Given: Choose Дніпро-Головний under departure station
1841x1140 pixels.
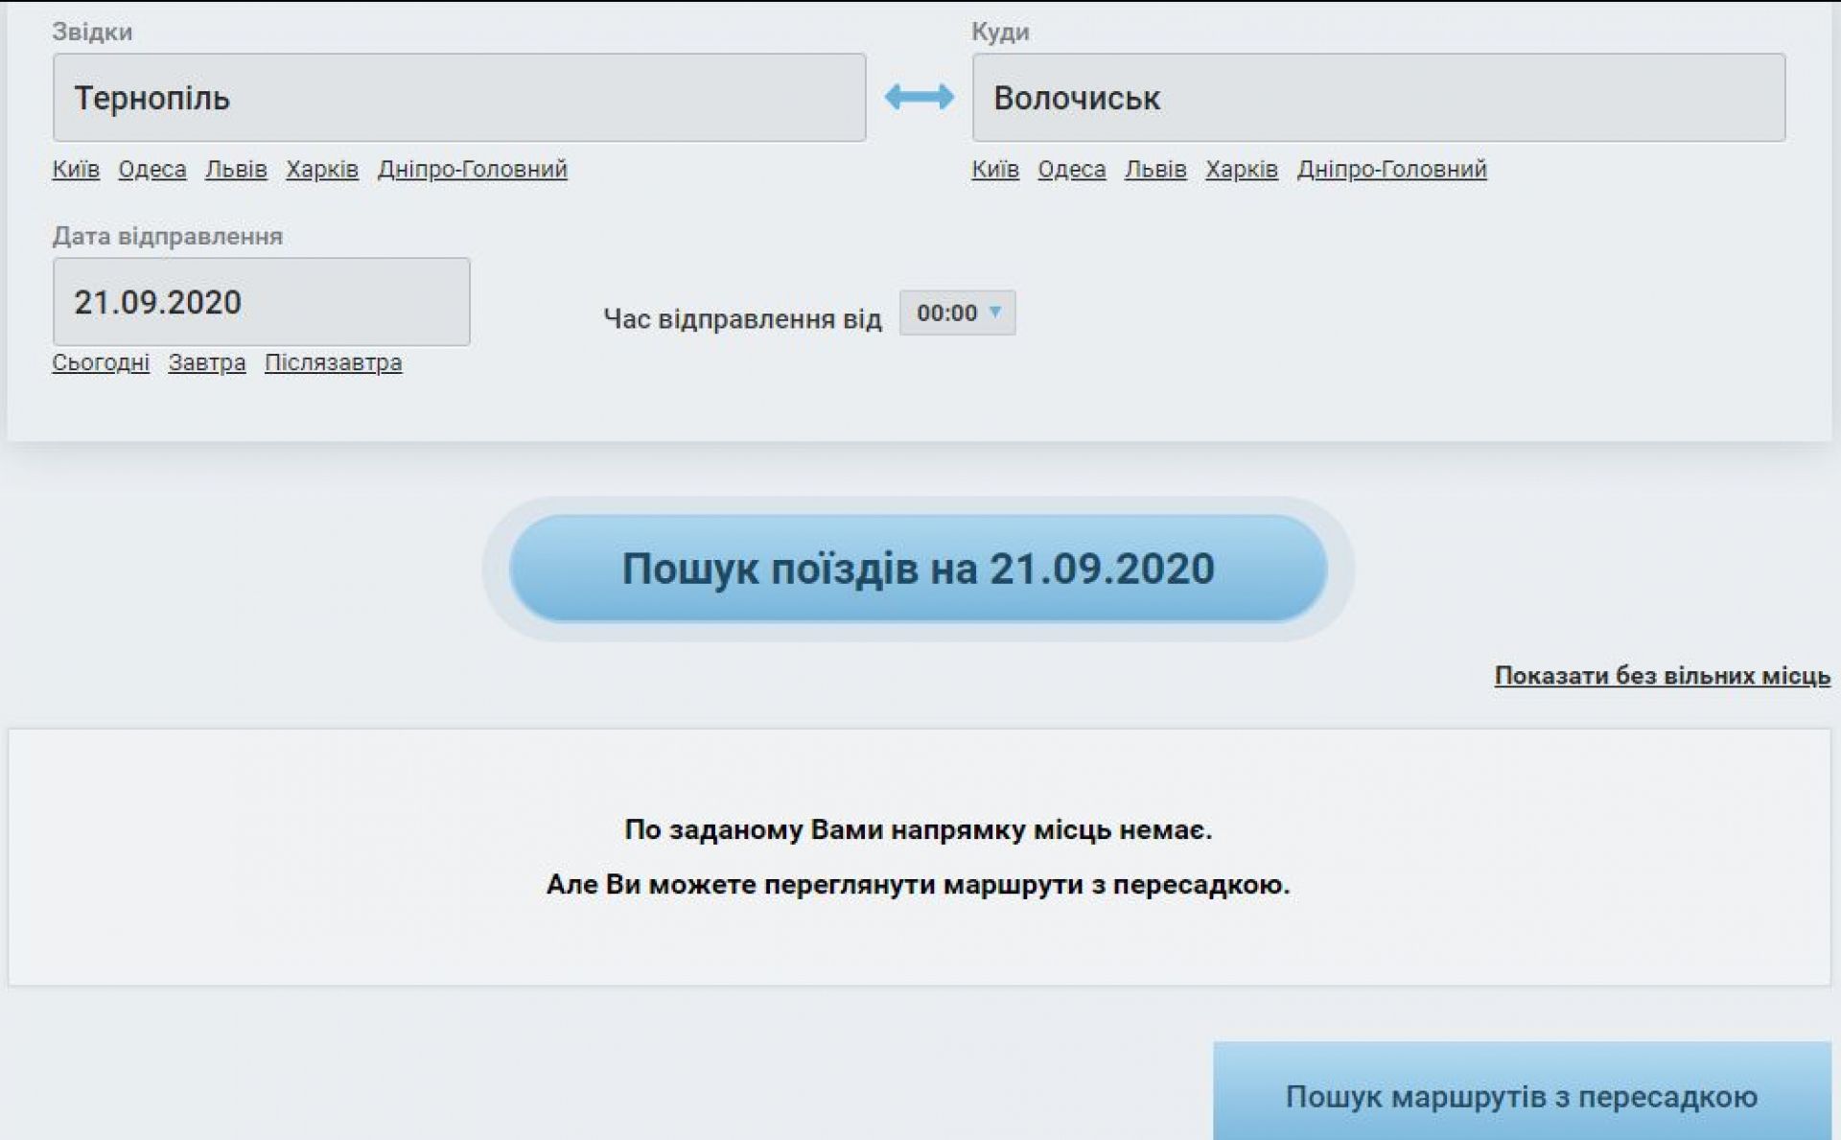Looking at the screenshot, I should 472,169.
